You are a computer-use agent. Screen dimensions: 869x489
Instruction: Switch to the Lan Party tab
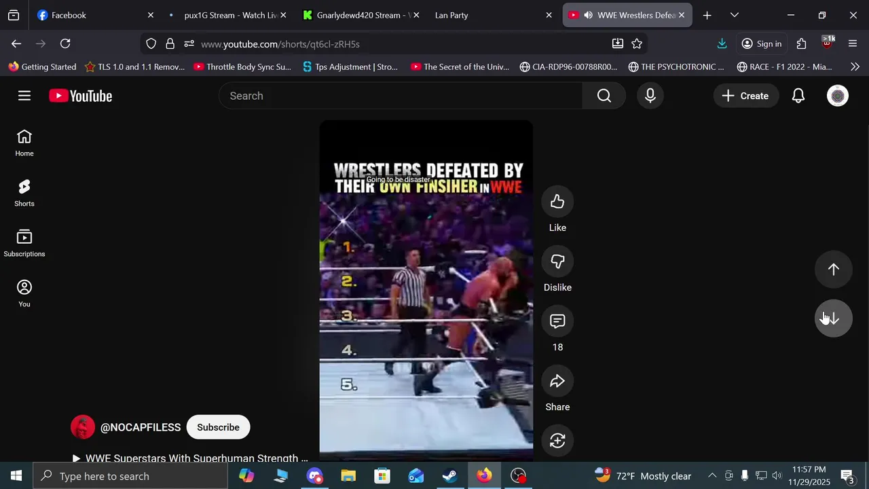click(x=485, y=15)
